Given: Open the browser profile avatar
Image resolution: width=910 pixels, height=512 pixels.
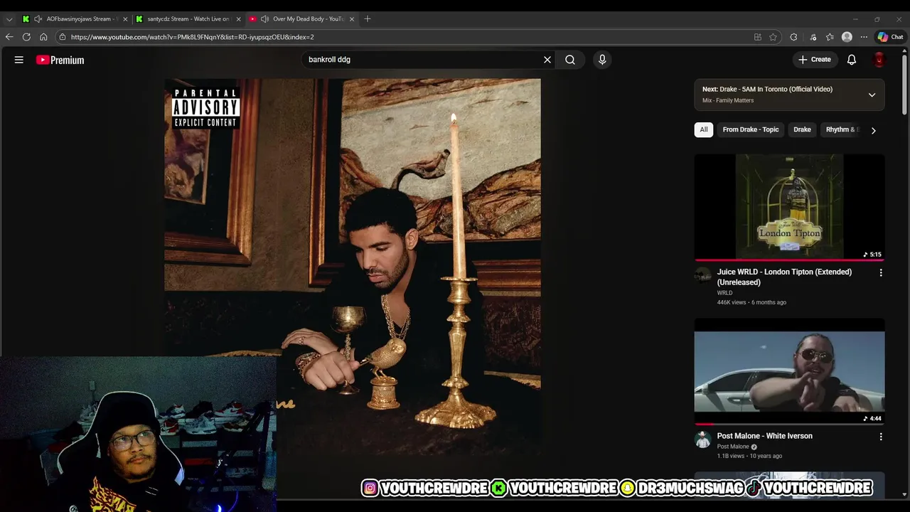Looking at the screenshot, I should pos(847,37).
